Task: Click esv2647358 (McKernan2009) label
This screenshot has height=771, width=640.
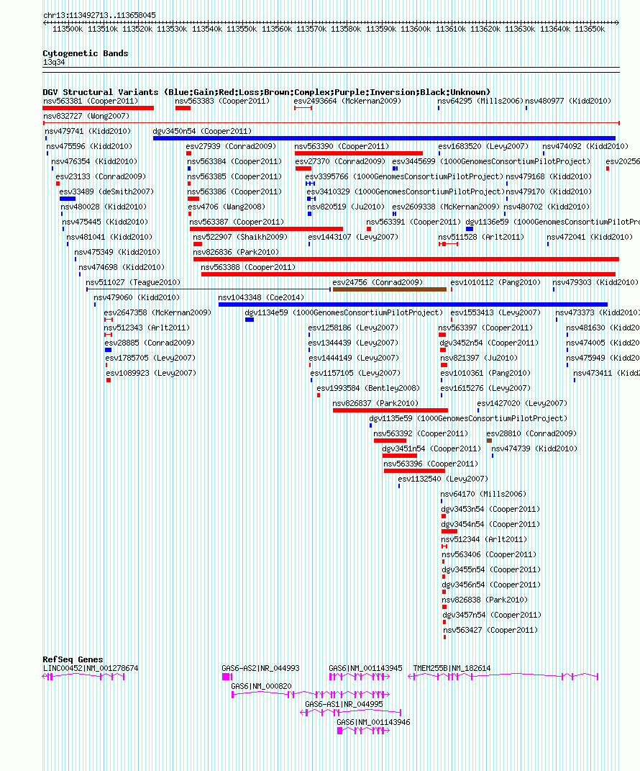Action: pyautogui.click(x=157, y=312)
